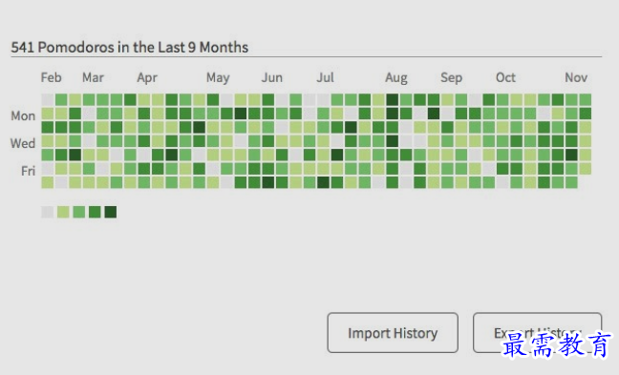Select the first heatmap cell in Mon row
Image resolution: width=619 pixels, height=375 pixels.
[x=48, y=114]
